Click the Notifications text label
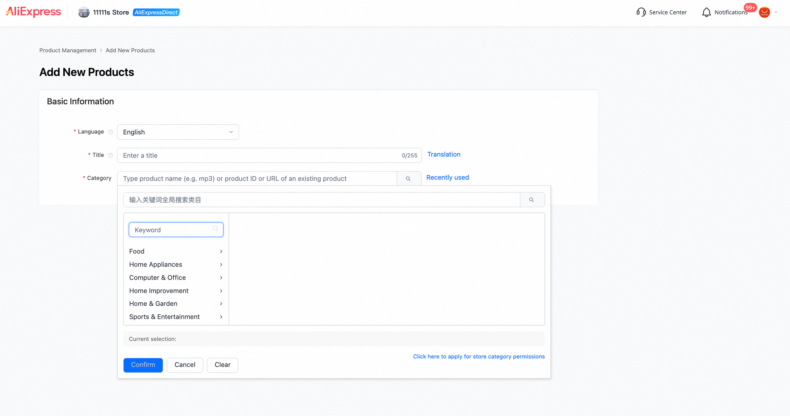790x416 pixels. pyautogui.click(x=731, y=12)
